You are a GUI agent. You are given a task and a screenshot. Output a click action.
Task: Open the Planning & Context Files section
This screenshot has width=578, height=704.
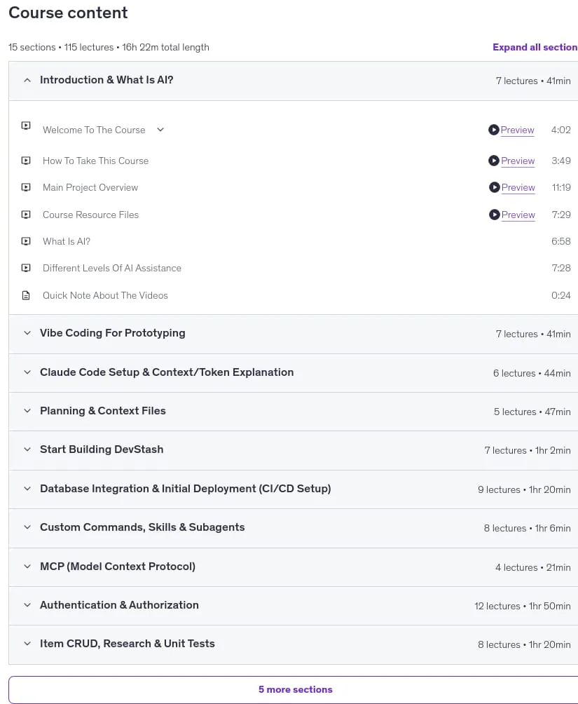pos(293,412)
